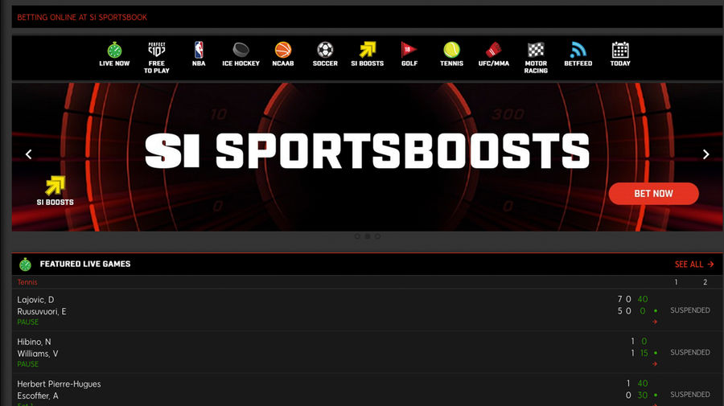Viewport: 724px width, 406px height.
Task: Click PAUSE status under Ruusuvuori
Action: 27,322
